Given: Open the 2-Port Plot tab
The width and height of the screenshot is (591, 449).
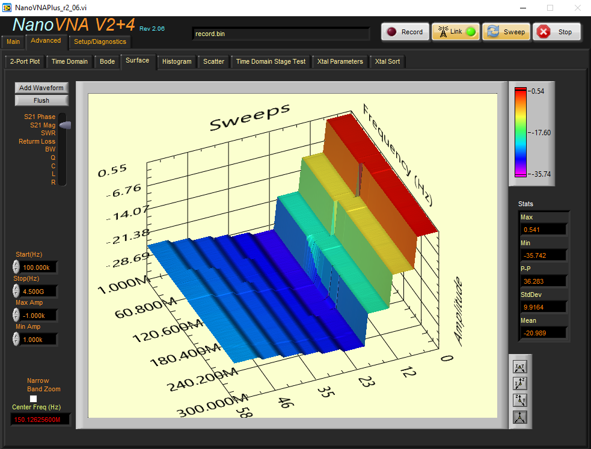Looking at the screenshot, I should click(x=25, y=61).
